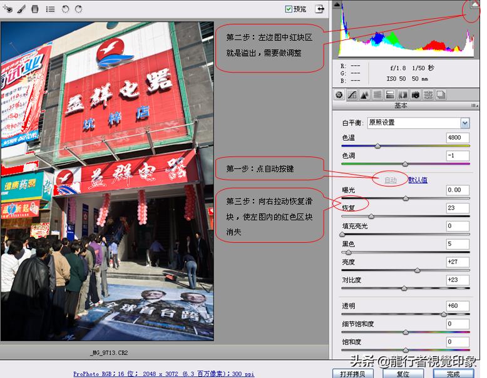Open the Presets panel tab (sliders icon)
Screen dimensions: 487x378
coord(428,94)
